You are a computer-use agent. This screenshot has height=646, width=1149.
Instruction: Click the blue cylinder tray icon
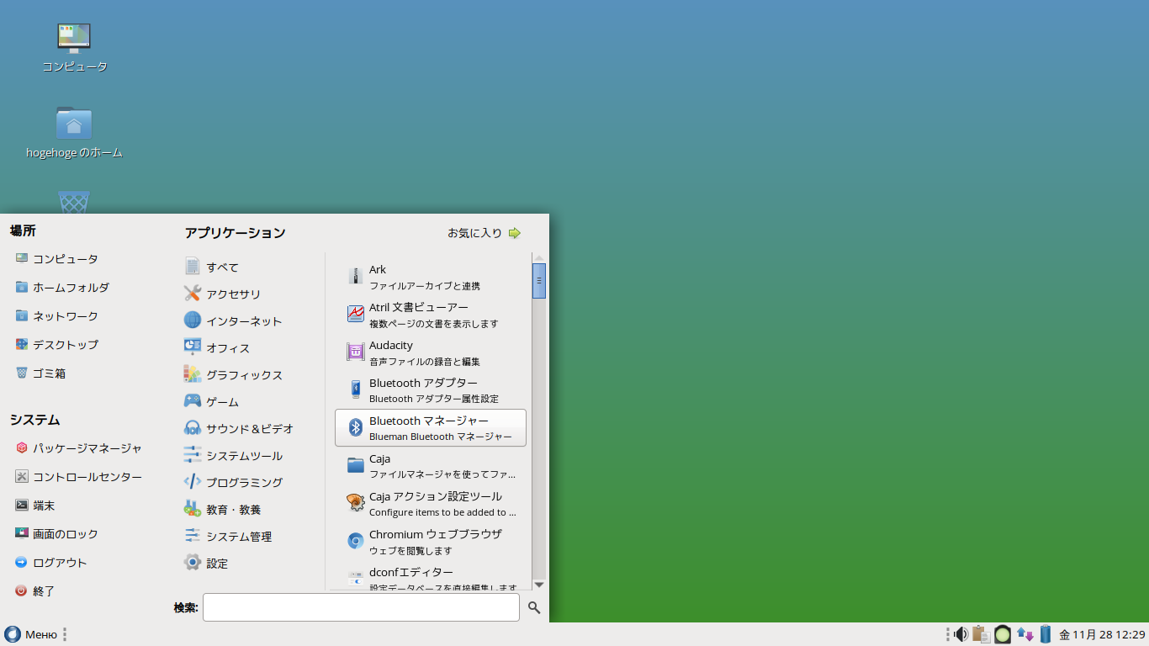click(x=1046, y=634)
